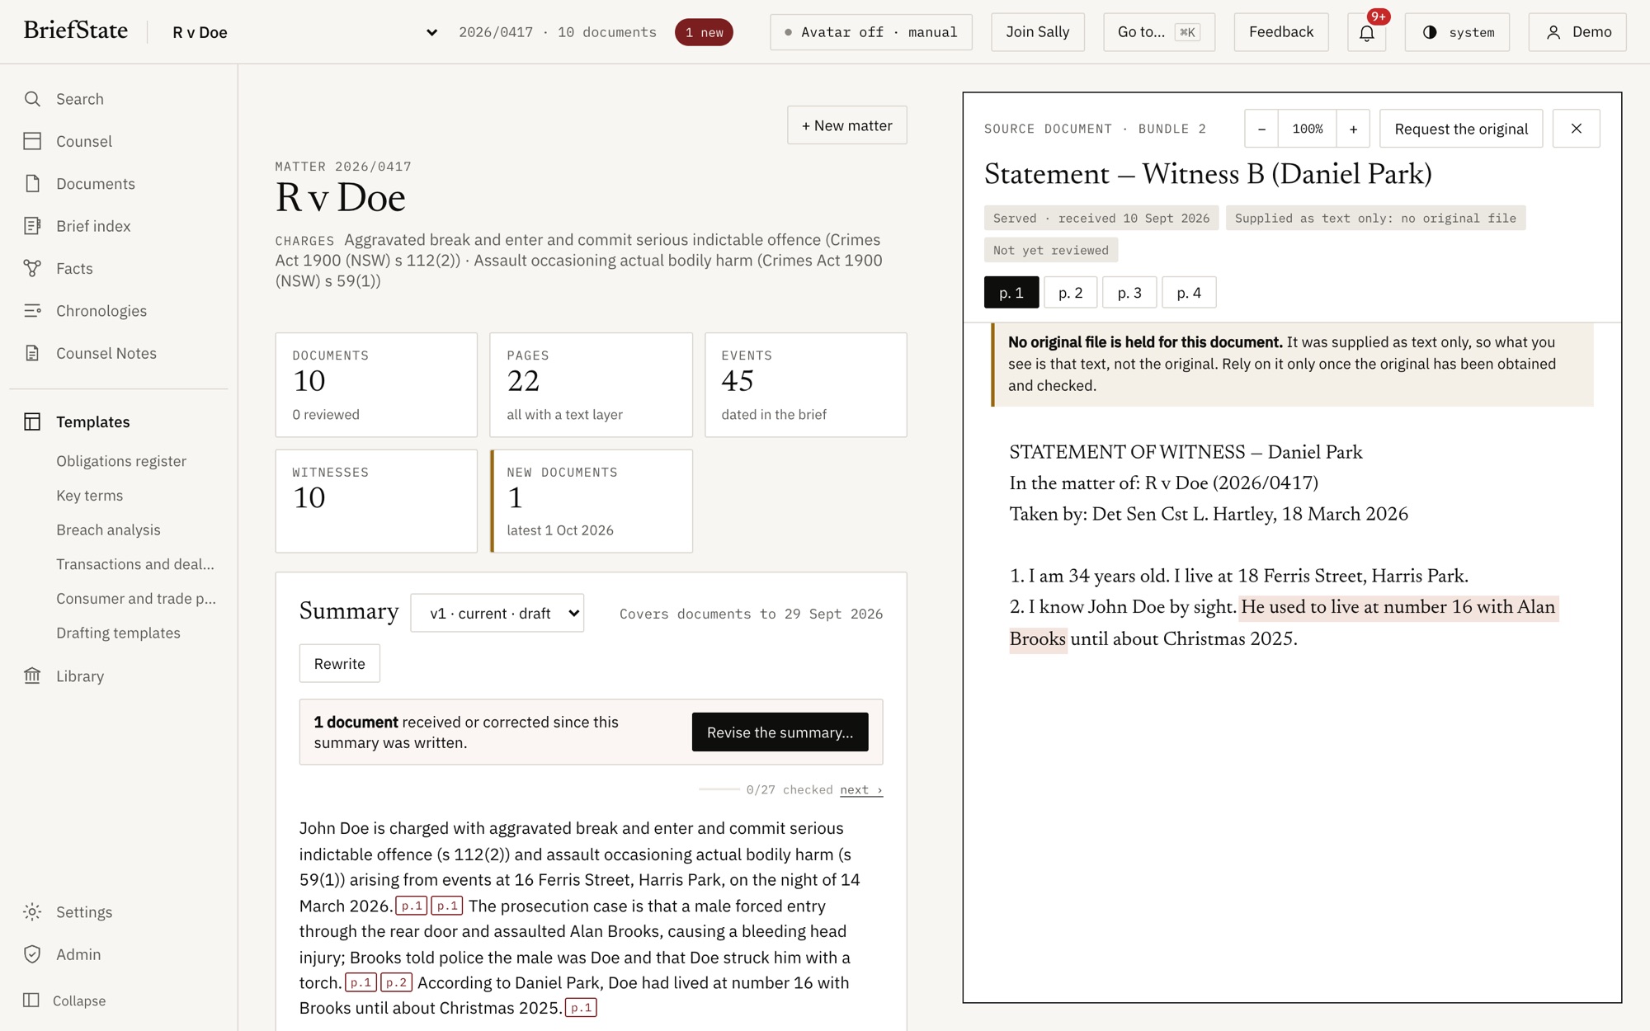Click Join Sally button
Viewport: 1650px width, 1031px height.
(1038, 32)
